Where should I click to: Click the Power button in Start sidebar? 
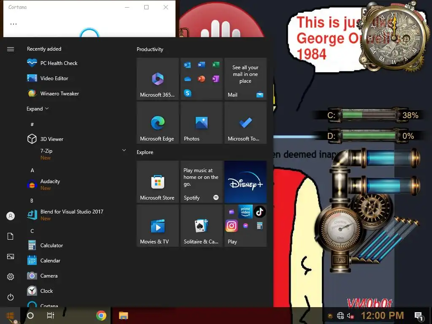[11, 297]
